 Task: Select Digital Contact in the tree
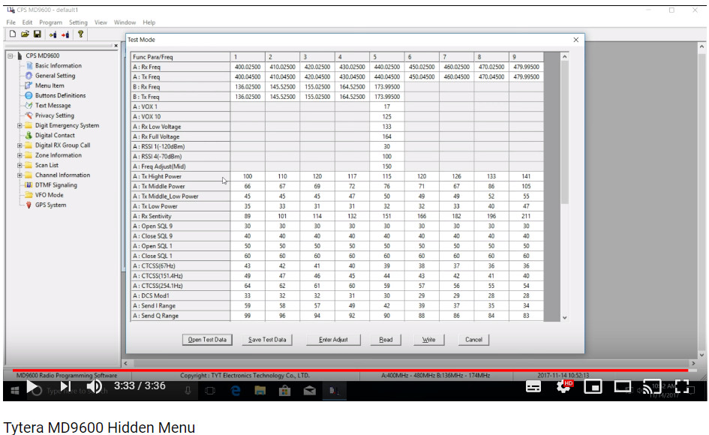click(x=55, y=135)
